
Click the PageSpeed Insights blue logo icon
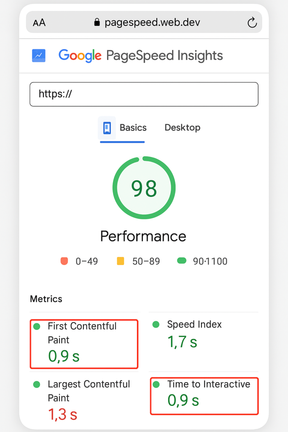click(x=39, y=56)
